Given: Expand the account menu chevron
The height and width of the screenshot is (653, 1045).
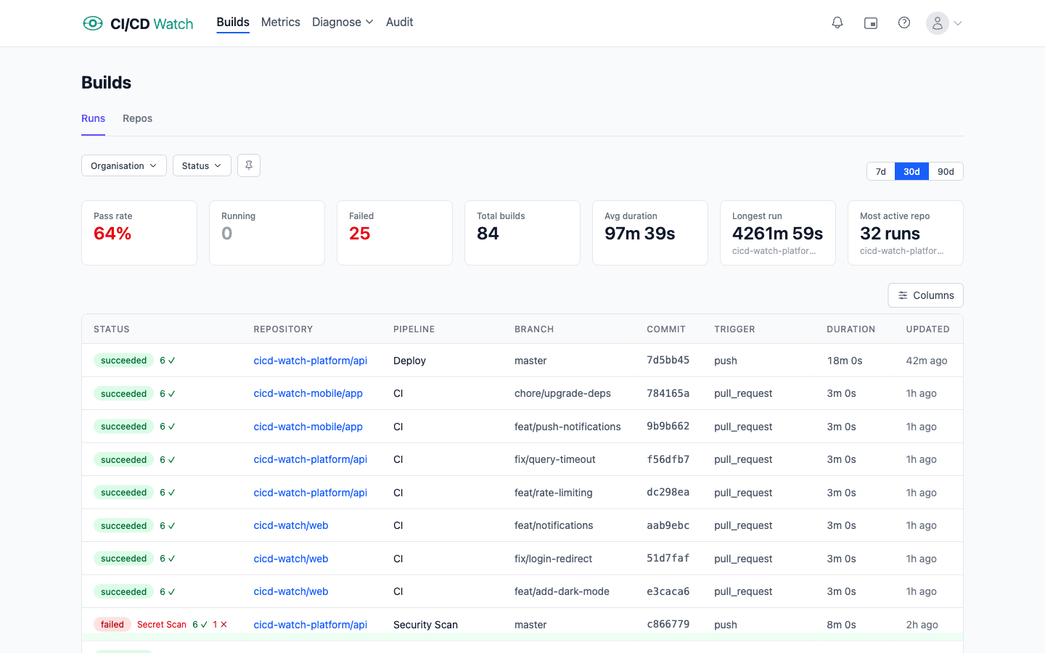Looking at the screenshot, I should (x=958, y=23).
